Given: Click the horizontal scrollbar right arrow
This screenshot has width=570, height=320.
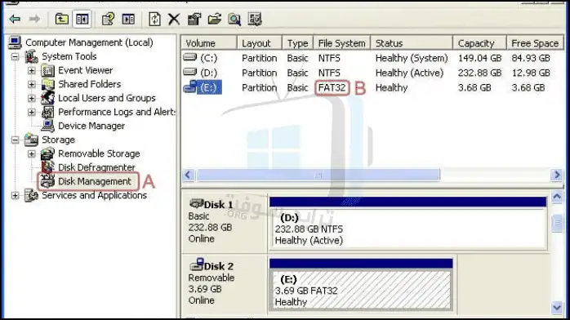Looking at the screenshot, I should 557,175.
